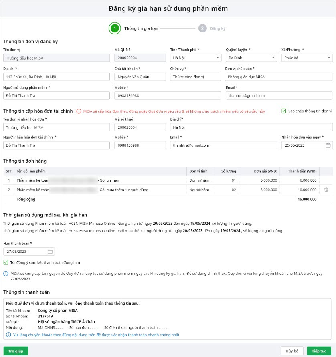The image size is (336, 357).
Task: Open Tỉnh/Thành phố dropdown showing Hà Nội
Action: click(196, 58)
